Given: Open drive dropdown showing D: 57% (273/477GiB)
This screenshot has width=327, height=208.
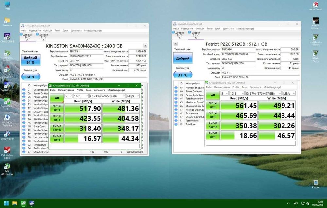Looking at the screenshot, I should click(263, 93).
